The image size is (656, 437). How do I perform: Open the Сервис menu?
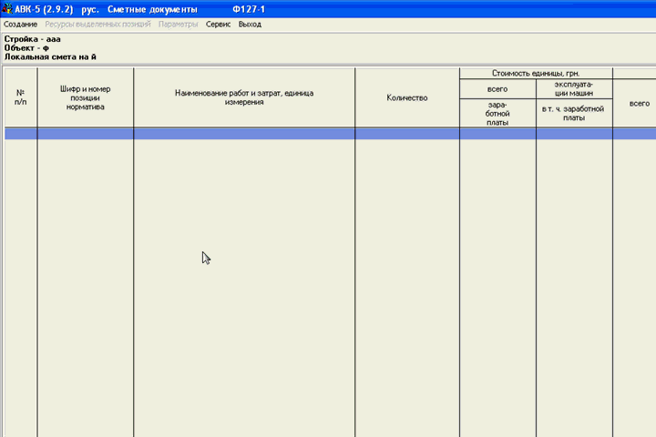coord(218,24)
